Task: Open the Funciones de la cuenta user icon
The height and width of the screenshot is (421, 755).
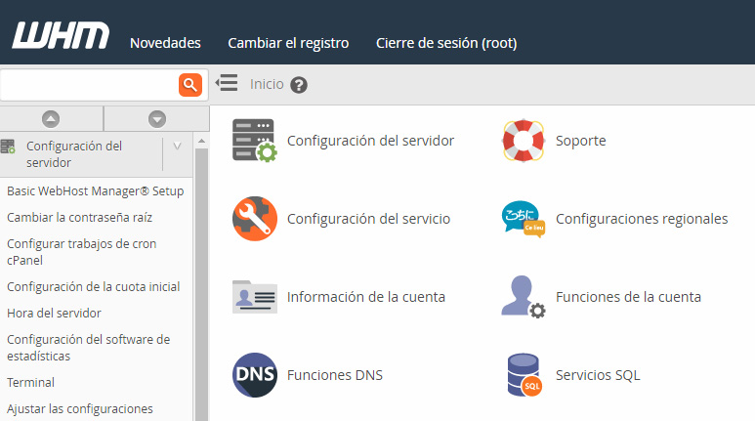Action: pyautogui.click(x=523, y=297)
